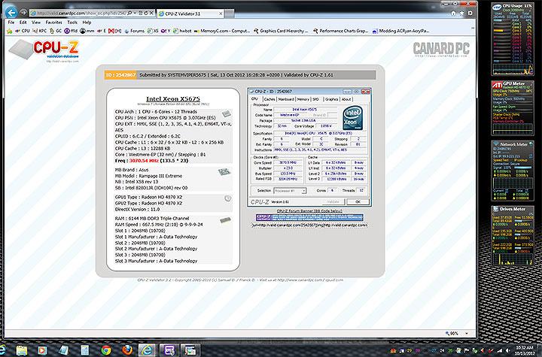The image size is (542, 357).
Task: Click the Add to Favorites bar star icon
Action: pyautogui.click(x=10, y=31)
